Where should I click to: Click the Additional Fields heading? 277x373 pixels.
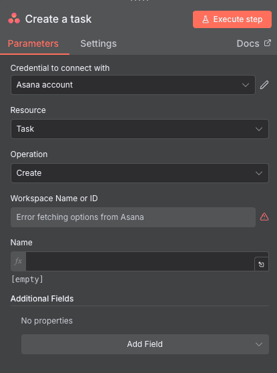[x=42, y=299]
